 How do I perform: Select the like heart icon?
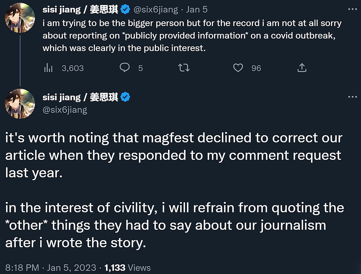tap(238, 68)
